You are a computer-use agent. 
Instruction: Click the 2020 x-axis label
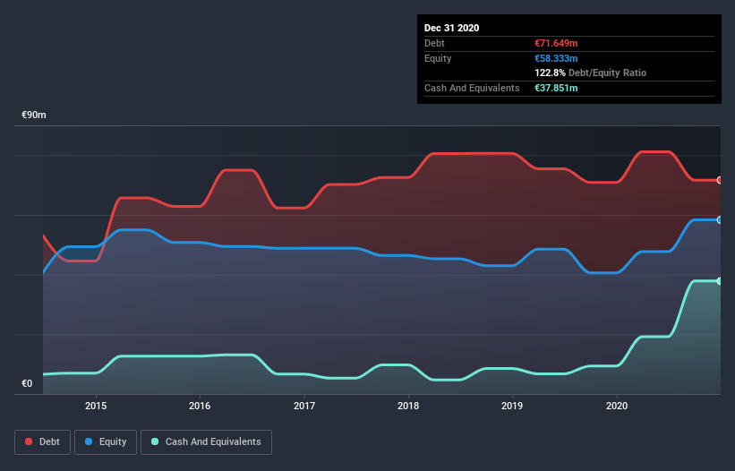(617, 406)
